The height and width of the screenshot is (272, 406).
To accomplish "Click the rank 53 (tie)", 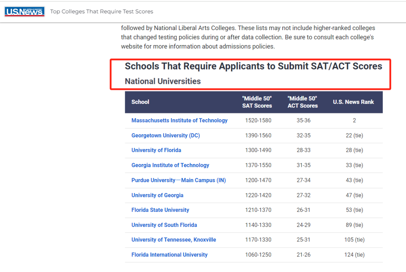I will pos(354,210).
